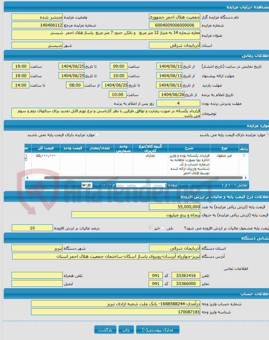Click the table horizontal scrollbar thumb
The width and height of the screenshot is (269, 340).
click(x=143, y=178)
